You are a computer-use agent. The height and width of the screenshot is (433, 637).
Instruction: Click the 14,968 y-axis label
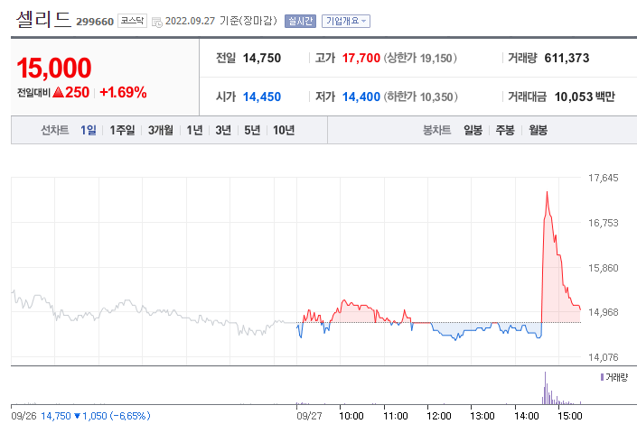tap(604, 312)
